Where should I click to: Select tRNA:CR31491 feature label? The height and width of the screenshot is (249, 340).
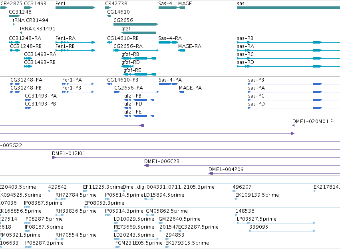pyautogui.click(x=38, y=29)
